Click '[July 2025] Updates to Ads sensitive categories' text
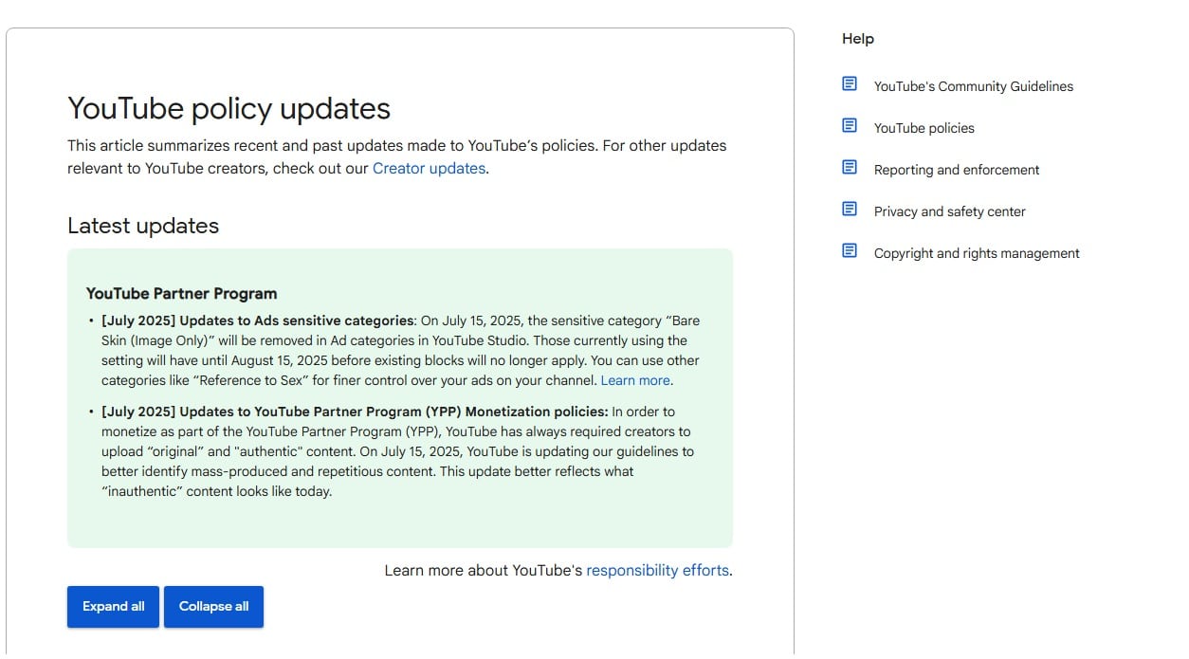 tap(256, 320)
